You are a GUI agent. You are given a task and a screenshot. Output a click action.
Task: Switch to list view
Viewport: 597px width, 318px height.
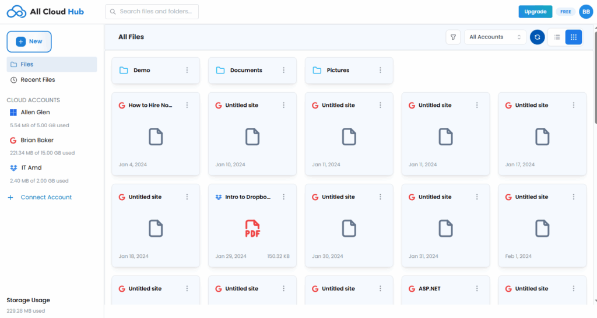point(557,37)
